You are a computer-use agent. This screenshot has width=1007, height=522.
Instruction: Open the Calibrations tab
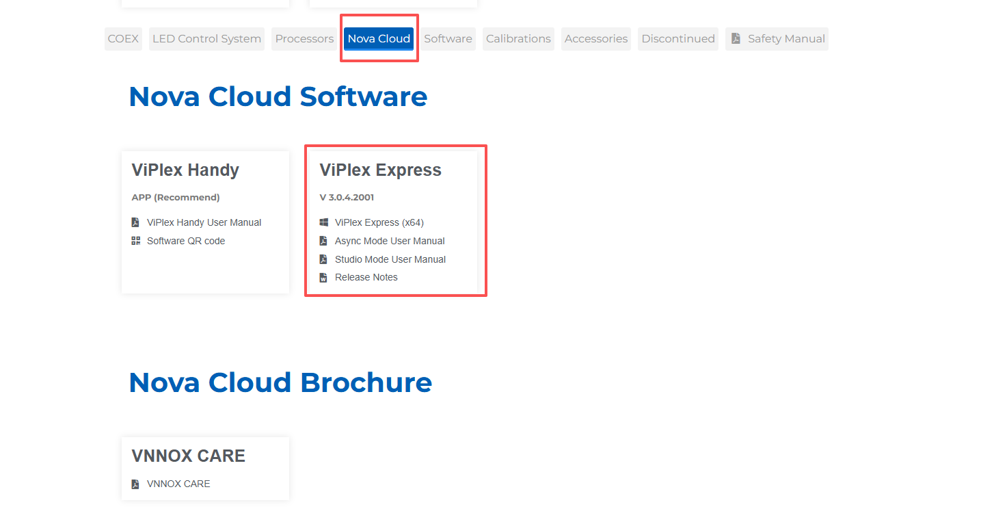(518, 39)
